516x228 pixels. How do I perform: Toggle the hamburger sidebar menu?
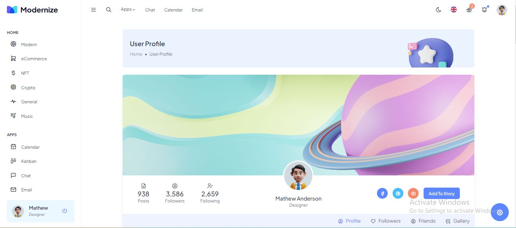[94, 10]
